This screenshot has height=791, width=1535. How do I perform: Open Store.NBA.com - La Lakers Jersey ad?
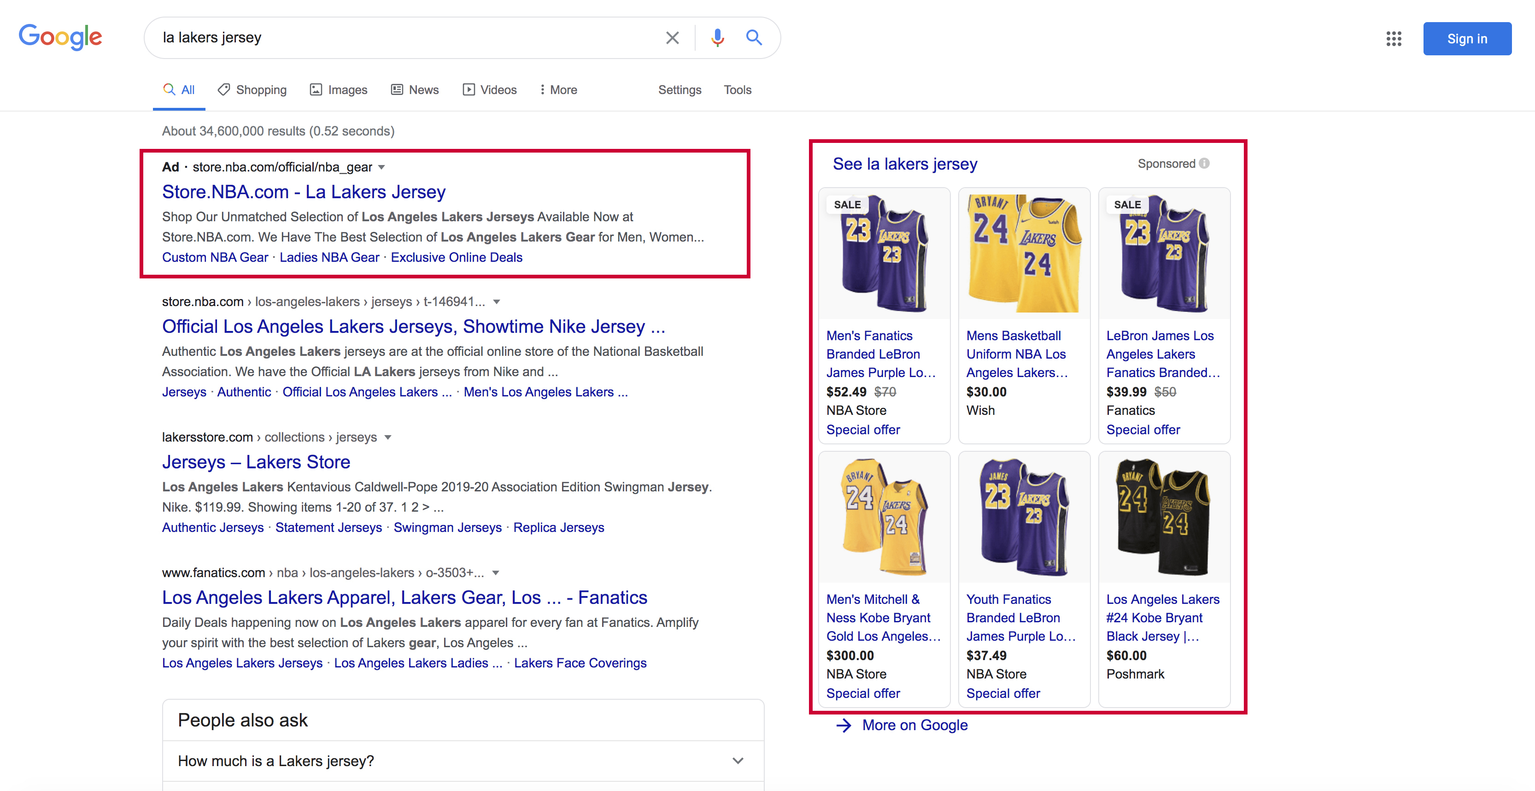[303, 192]
